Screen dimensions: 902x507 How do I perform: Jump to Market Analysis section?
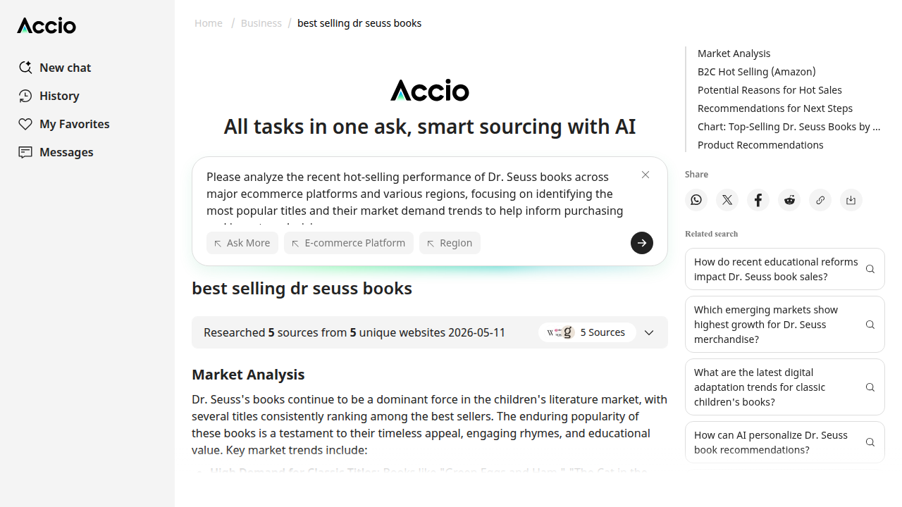pos(734,54)
